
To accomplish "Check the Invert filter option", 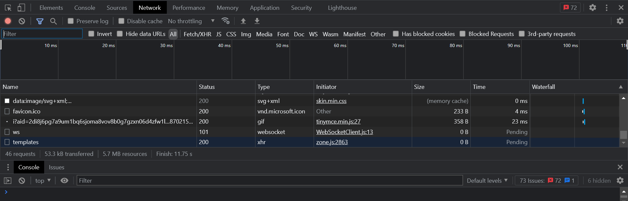I will pyautogui.click(x=91, y=34).
